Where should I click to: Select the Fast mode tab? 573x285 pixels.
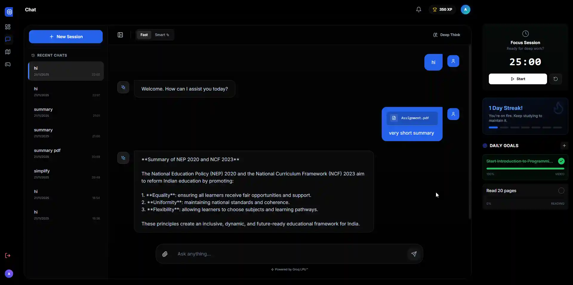tap(144, 35)
